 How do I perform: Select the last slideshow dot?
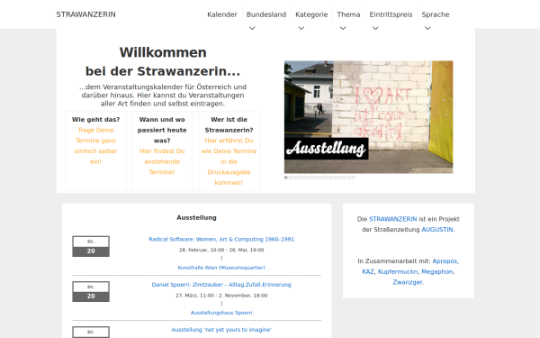(354, 178)
